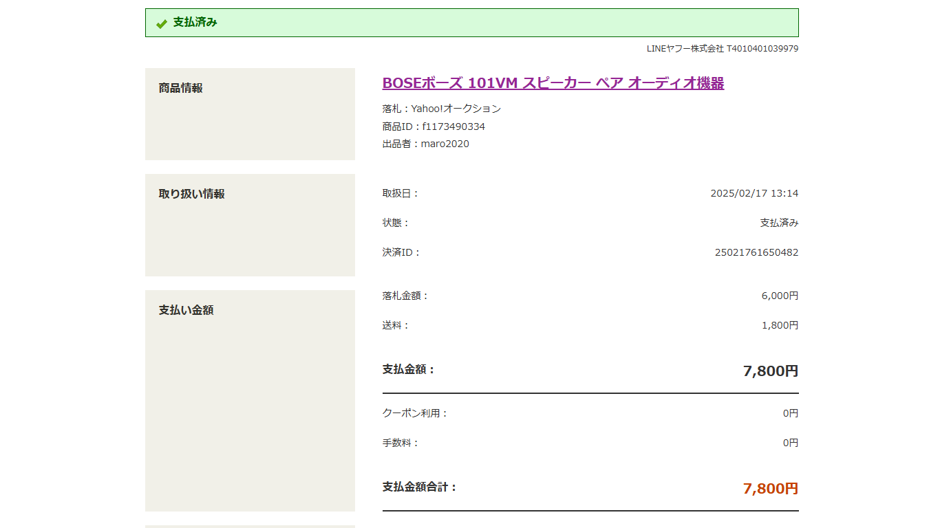
Task: Click the transaction date 2025/02/17 13:14
Action: tap(754, 193)
